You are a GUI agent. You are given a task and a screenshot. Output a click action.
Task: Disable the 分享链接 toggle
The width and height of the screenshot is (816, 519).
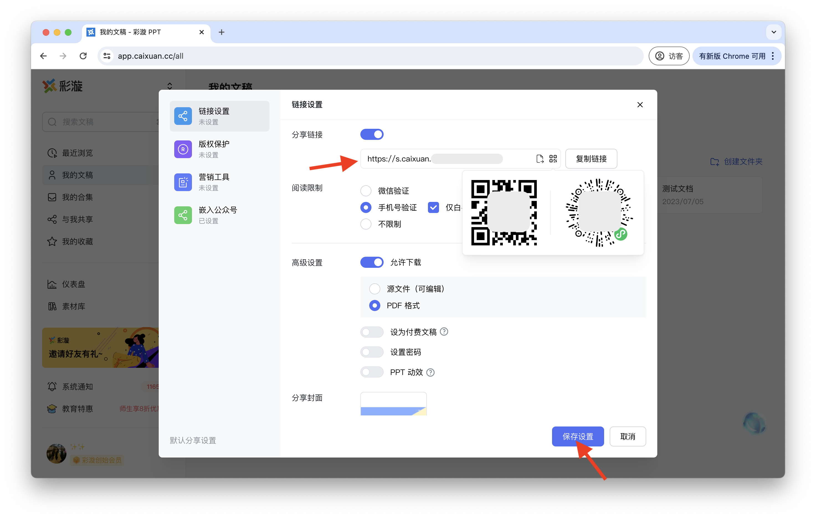coord(372,134)
